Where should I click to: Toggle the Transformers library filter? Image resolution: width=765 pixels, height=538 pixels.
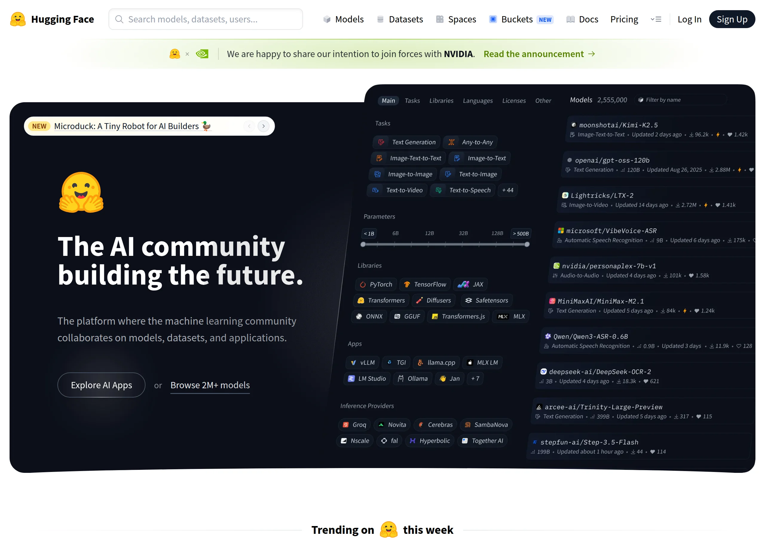pos(381,300)
